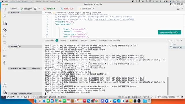This screenshot has height=104, width=185.
Task: Click the main* branch in status bar
Action: pyautogui.click(x=11, y=97)
